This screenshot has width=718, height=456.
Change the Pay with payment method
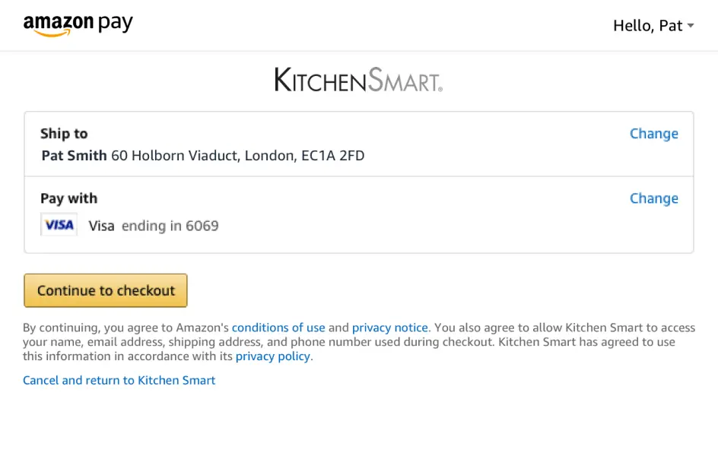(x=653, y=198)
